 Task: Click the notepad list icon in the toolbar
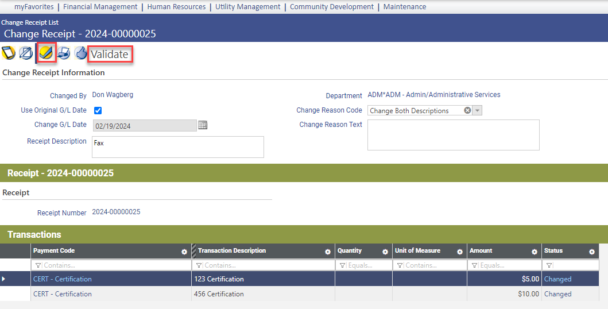(x=9, y=53)
